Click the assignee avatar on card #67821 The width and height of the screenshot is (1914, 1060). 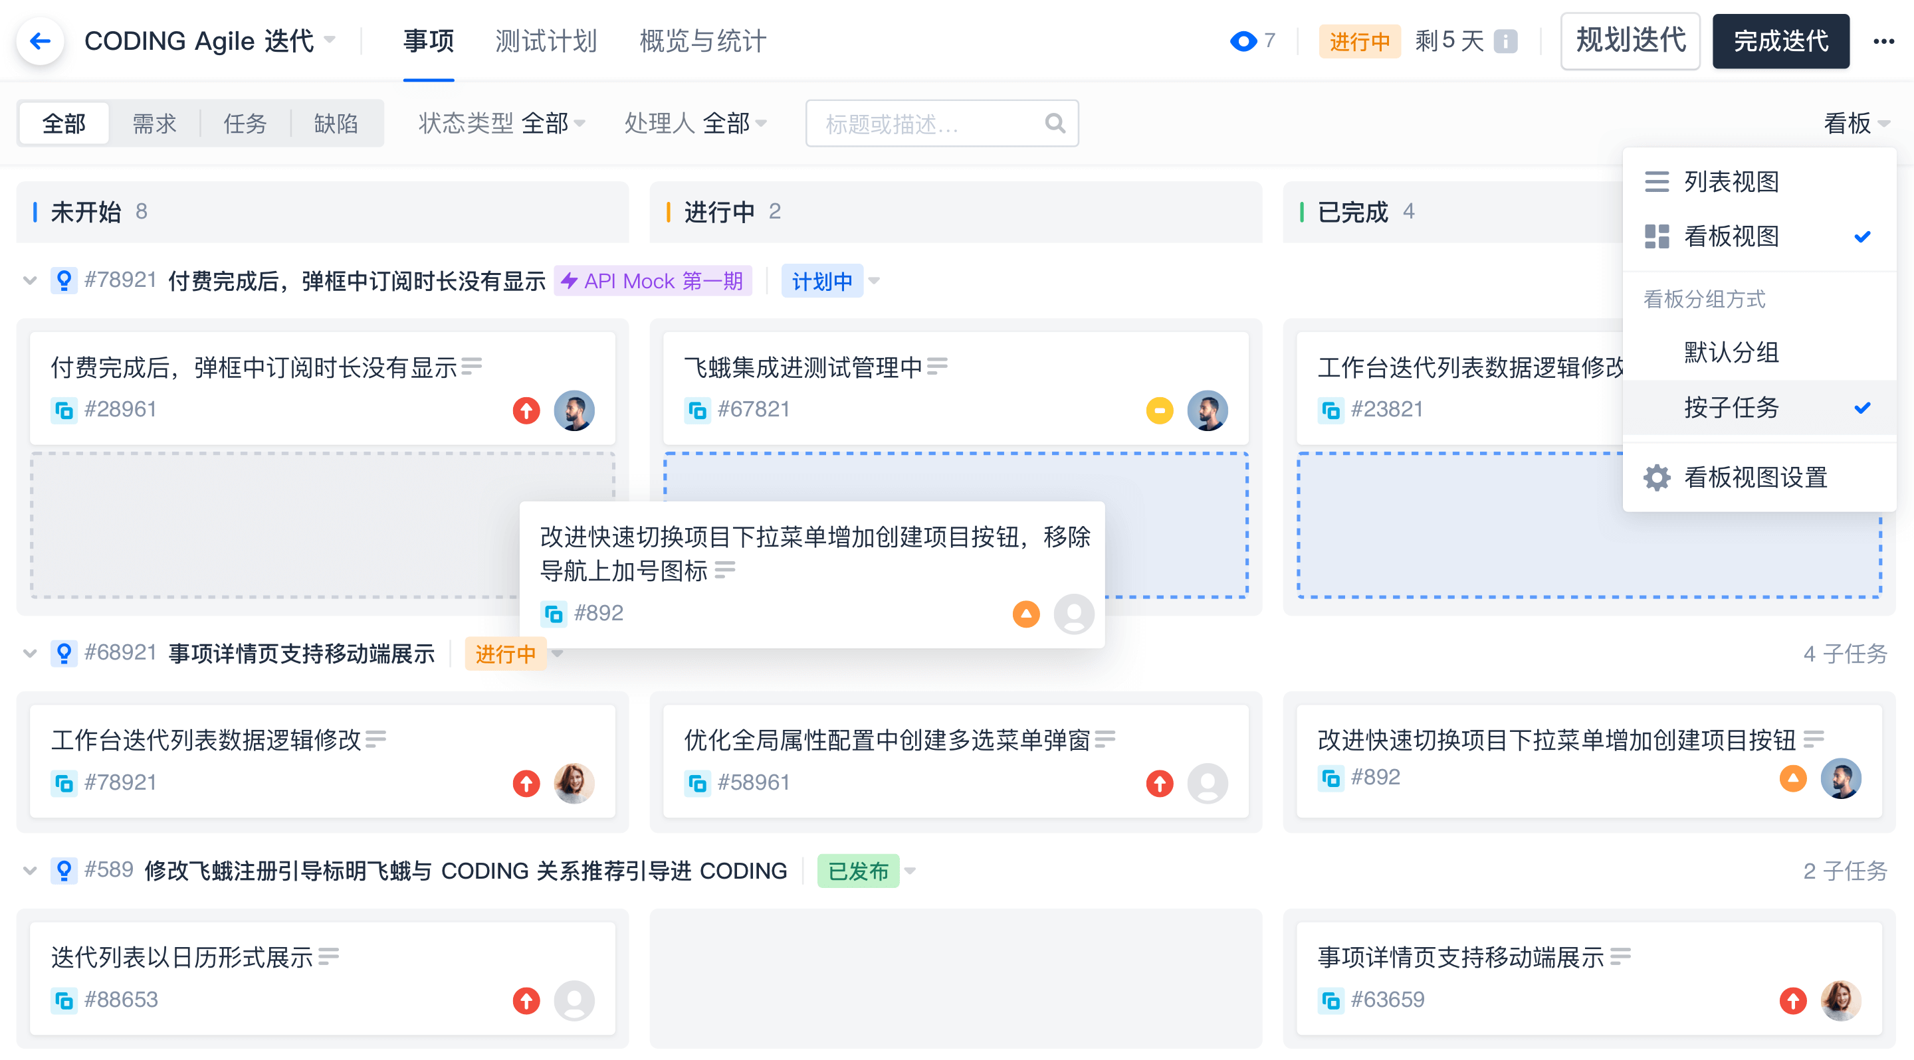1207,410
